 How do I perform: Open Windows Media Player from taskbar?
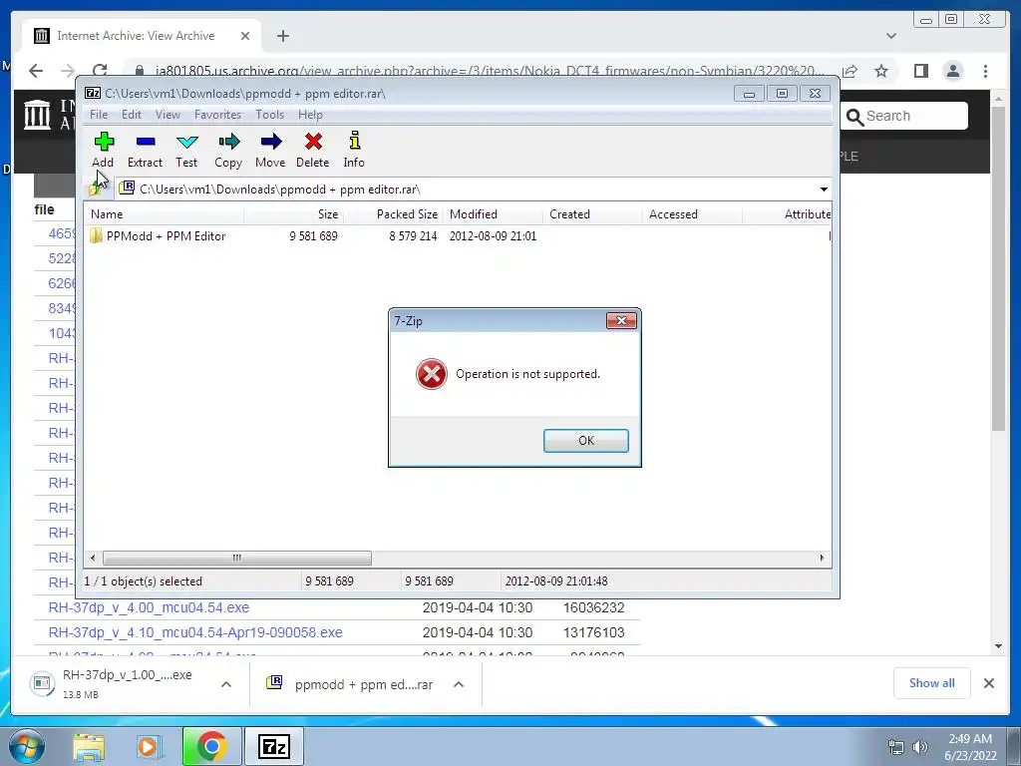[149, 746]
